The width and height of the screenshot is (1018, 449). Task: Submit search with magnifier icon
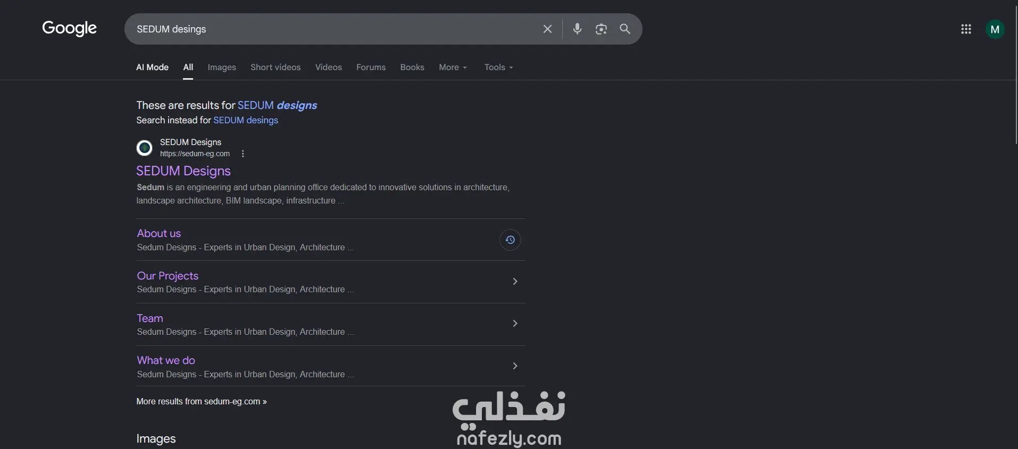click(625, 29)
